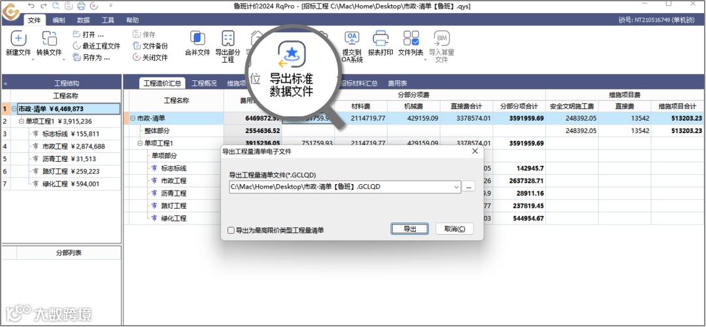This screenshot has width=706, height=327.
Task: Select 沥青工程 ¥31,513 in project tree
Action: pos(67,159)
